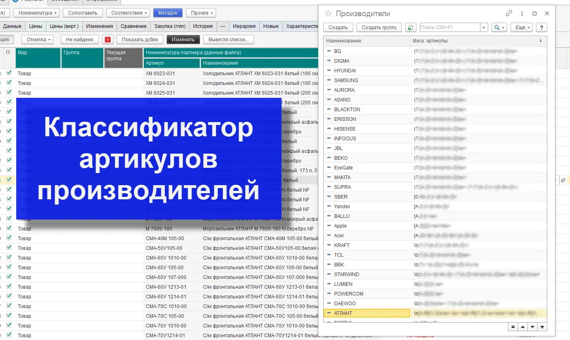
Task: Click the dash icon next to DAEWOO
Action: point(329,303)
